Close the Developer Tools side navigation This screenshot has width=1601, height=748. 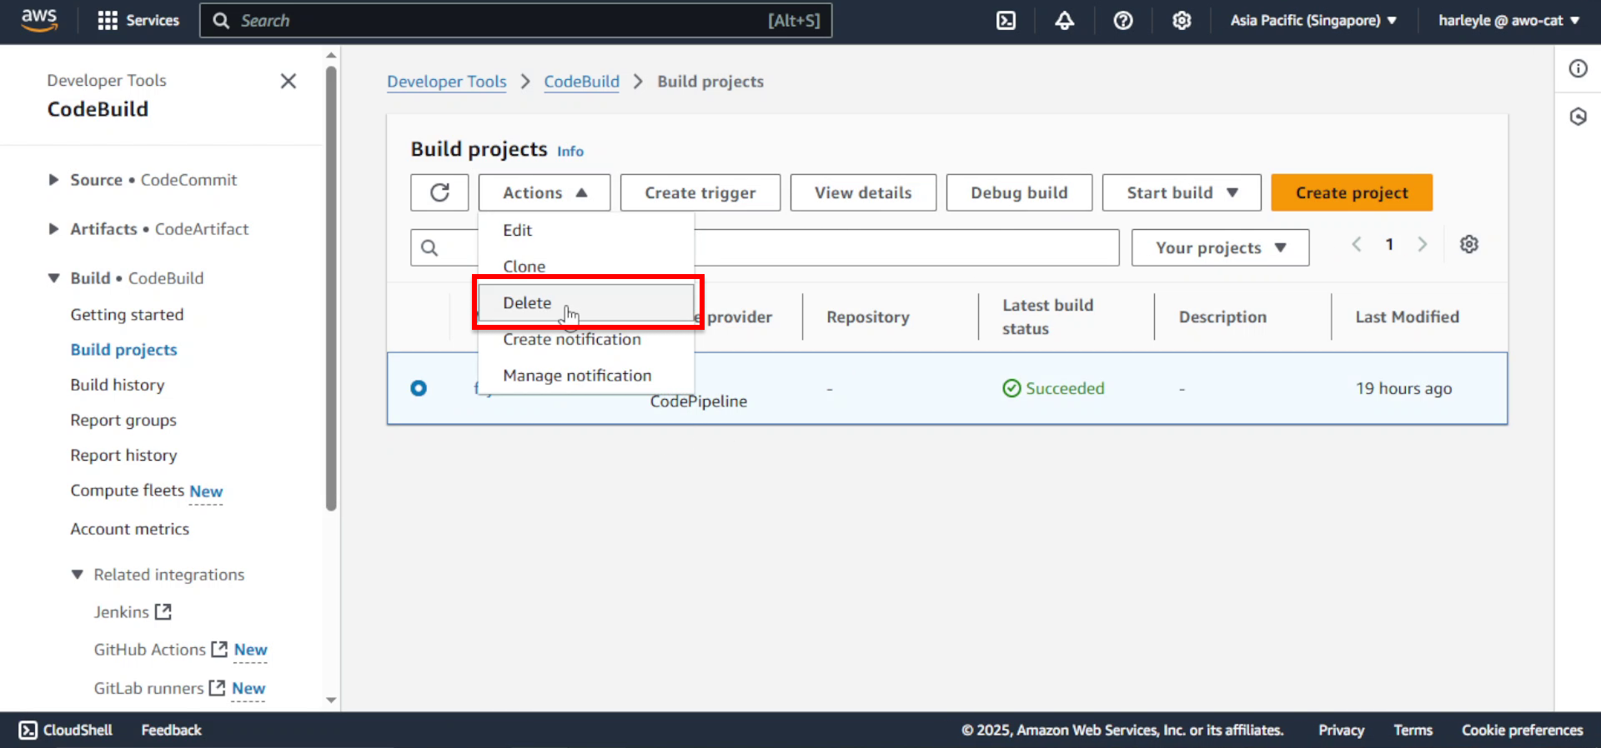point(289,81)
